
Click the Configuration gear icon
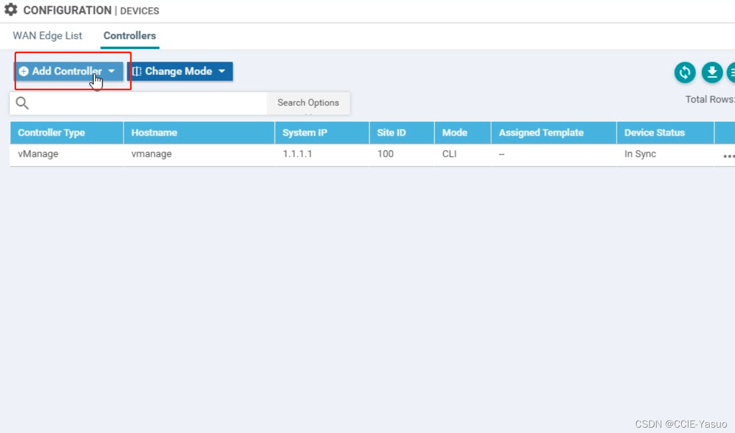tap(11, 10)
